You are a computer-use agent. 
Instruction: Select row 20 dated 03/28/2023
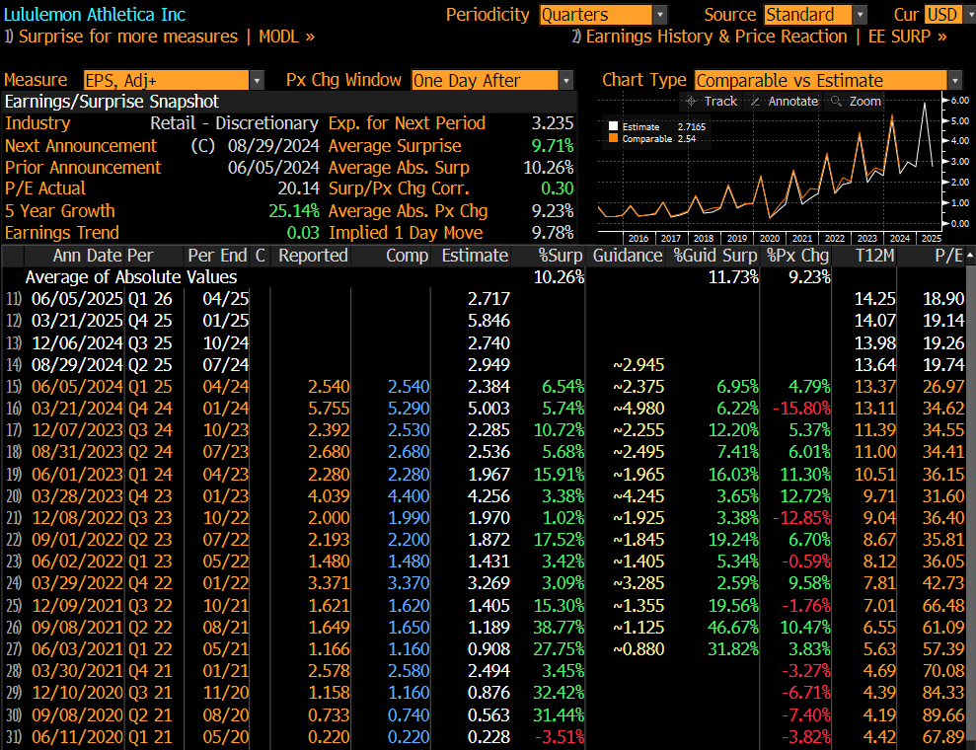[x=485, y=496]
